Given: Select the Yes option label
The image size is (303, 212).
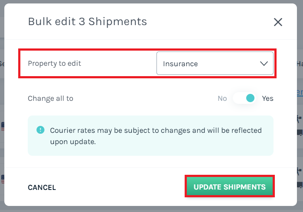Looking at the screenshot, I should pyautogui.click(x=267, y=99).
